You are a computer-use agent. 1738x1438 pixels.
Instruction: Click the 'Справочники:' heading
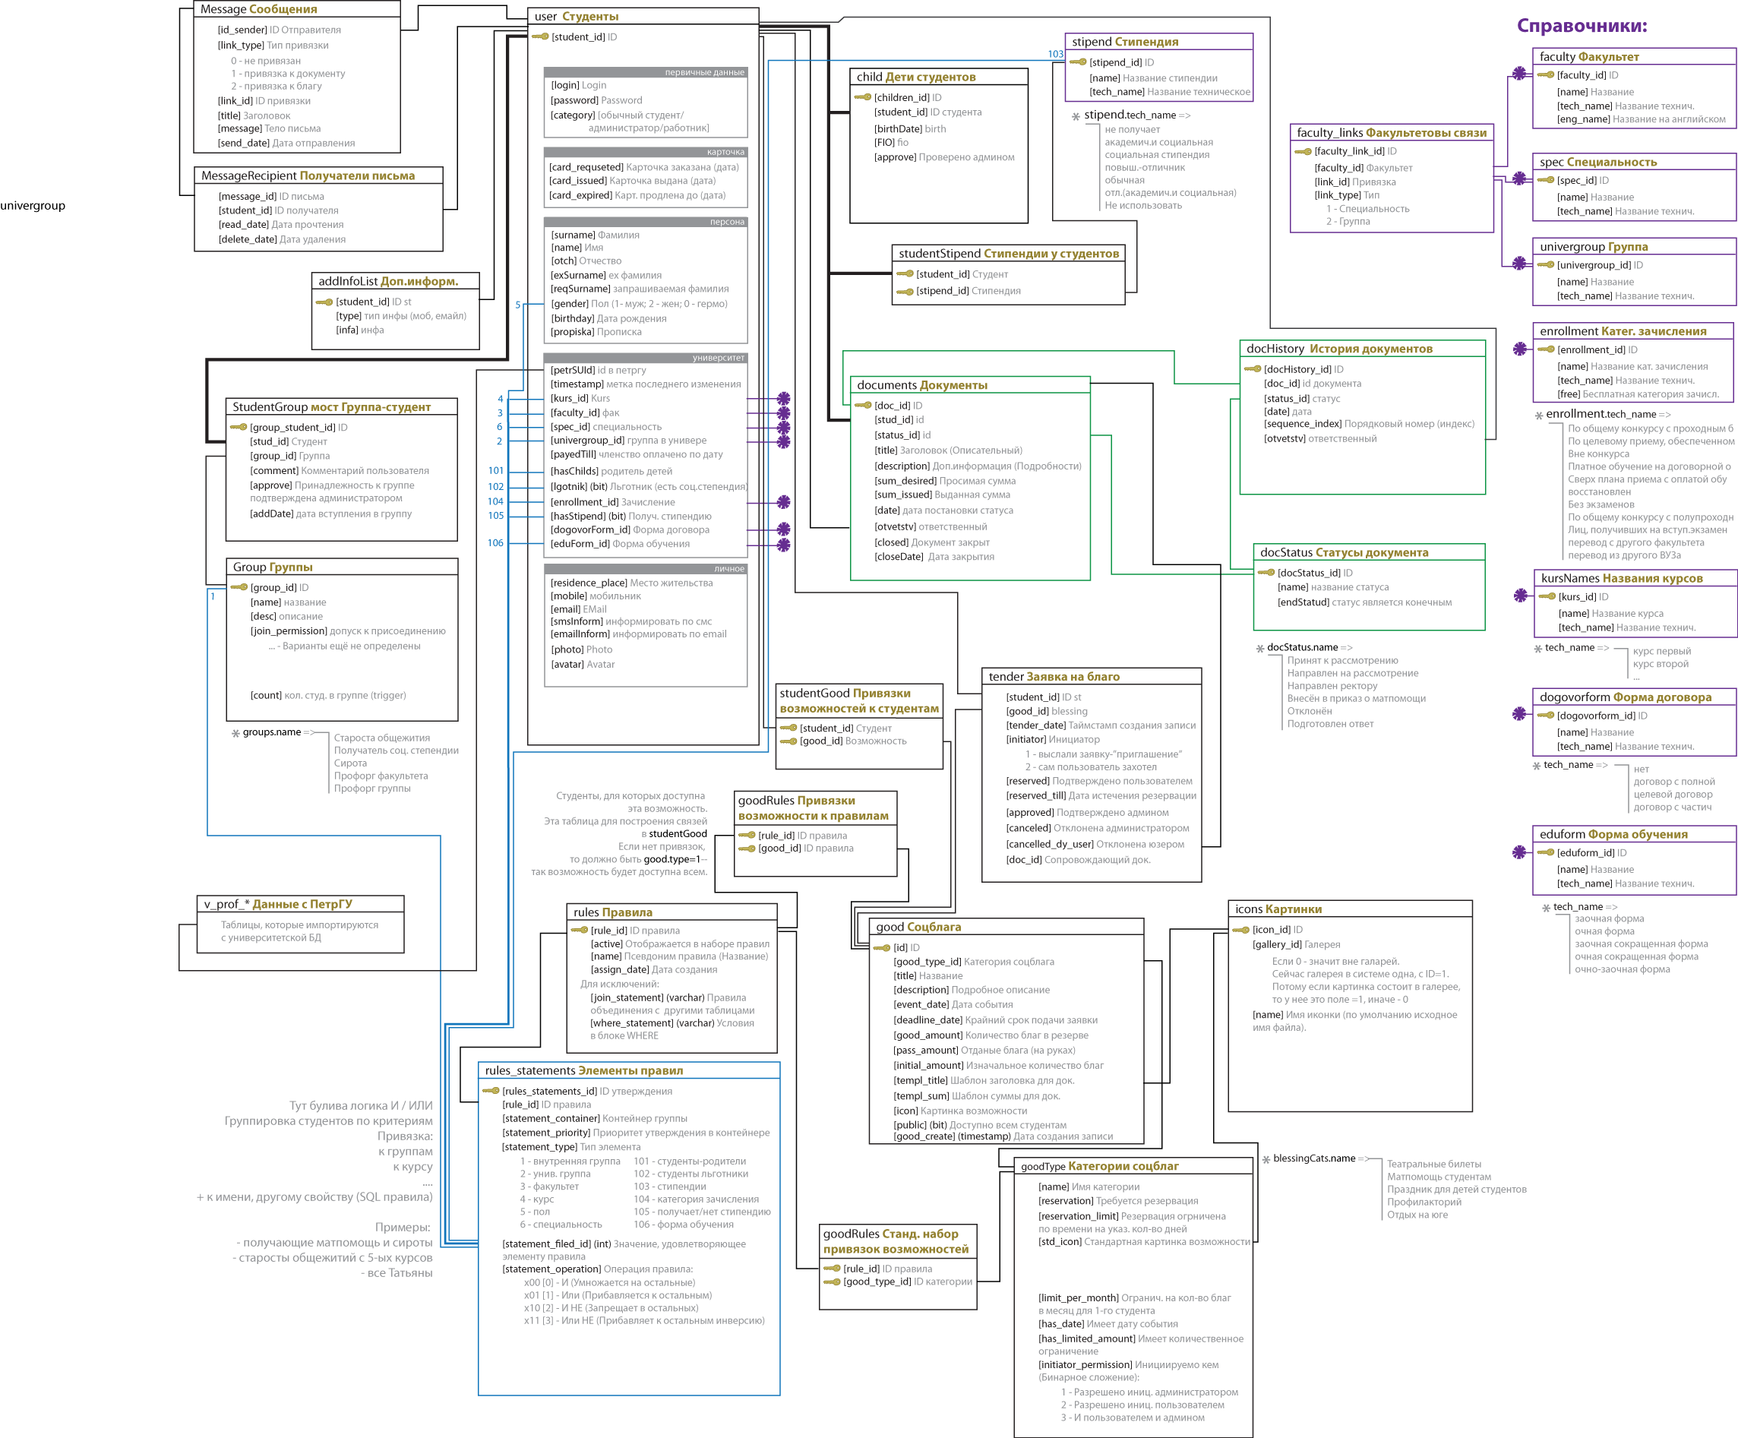[1582, 26]
